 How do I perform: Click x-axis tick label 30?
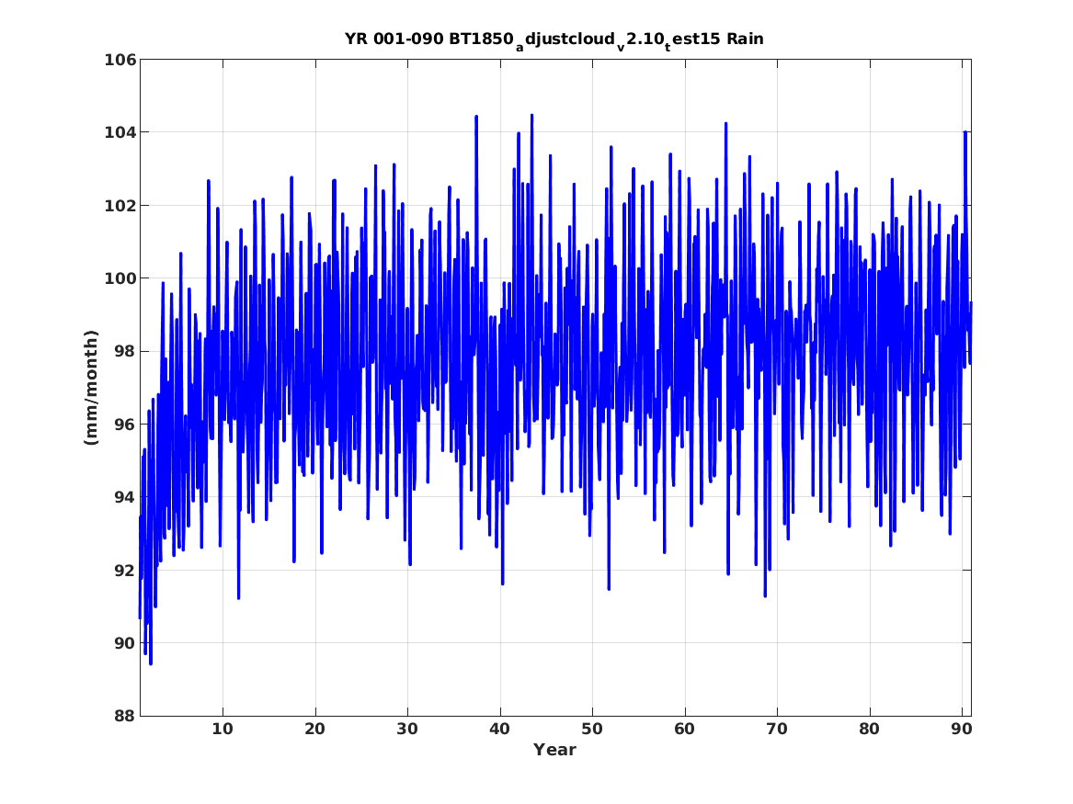click(x=407, y=729)
